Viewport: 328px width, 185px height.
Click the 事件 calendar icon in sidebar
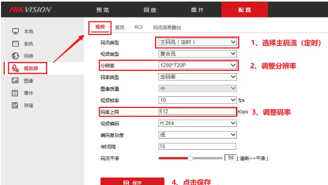15,93
